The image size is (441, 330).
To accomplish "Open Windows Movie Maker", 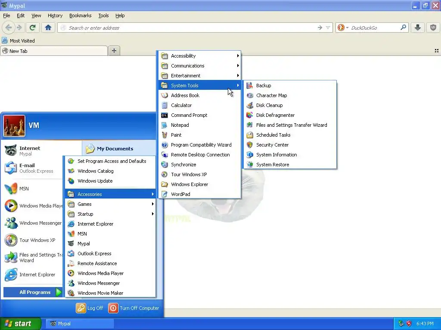I will click(110, 293).
